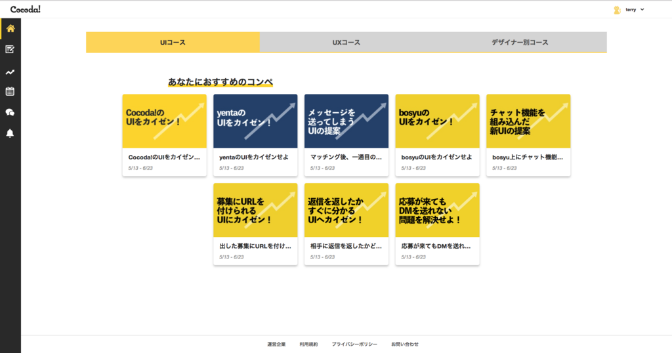Open the yentaのUIをカイゼン! card thumbnail
The height and width of the screenshot is (353, 672).
click(255, 121)
